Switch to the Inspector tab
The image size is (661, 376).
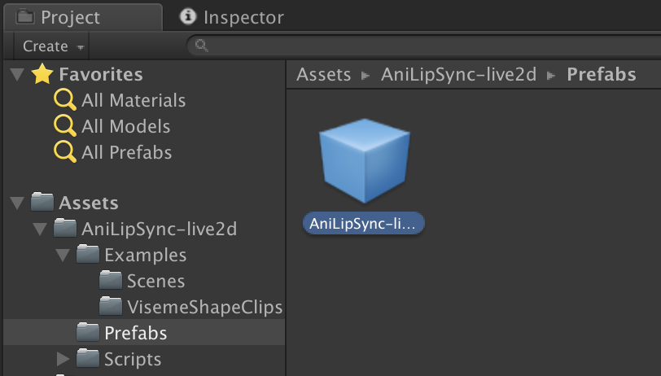(x=232, y=17)
